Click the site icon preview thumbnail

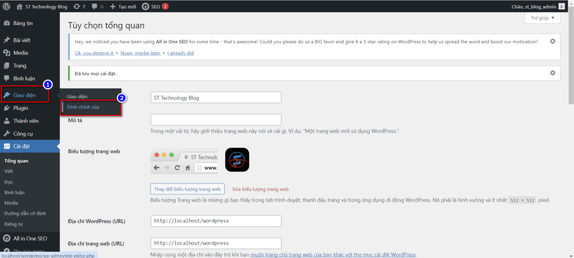(237, 160)
